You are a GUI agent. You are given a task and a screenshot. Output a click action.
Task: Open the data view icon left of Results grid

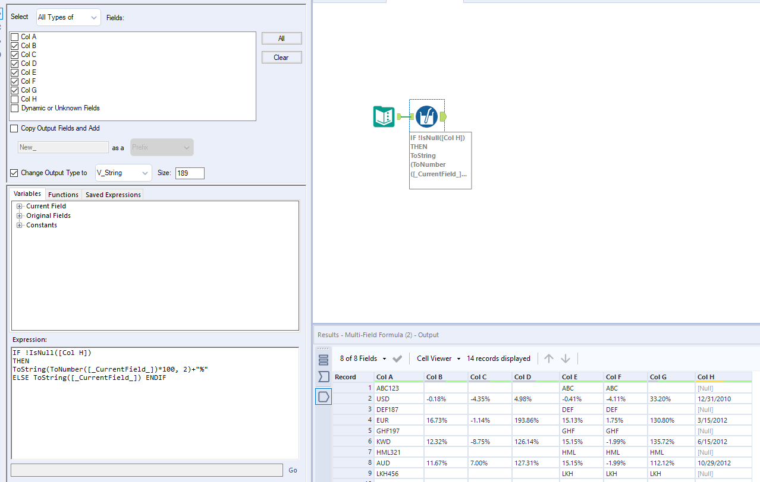coord(324,396)
